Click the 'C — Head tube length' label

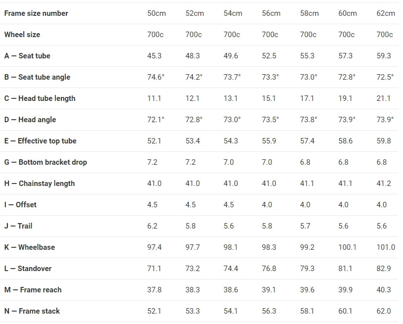tap(40, 98)
